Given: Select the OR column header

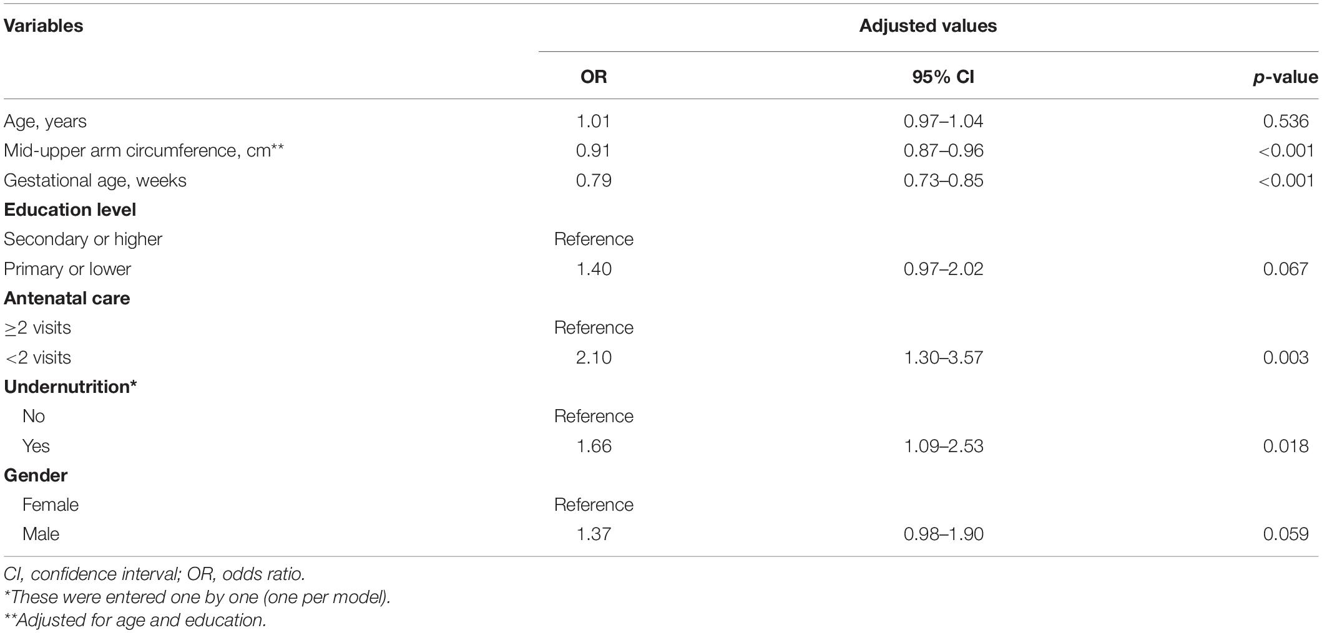Looking at the screenshot, I should [x=594, y=77].
